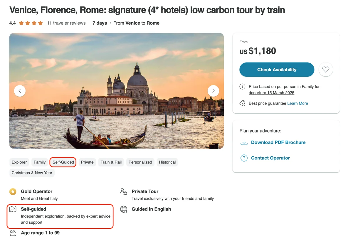Click the best price guarantee tag icon

click(242, 103)
